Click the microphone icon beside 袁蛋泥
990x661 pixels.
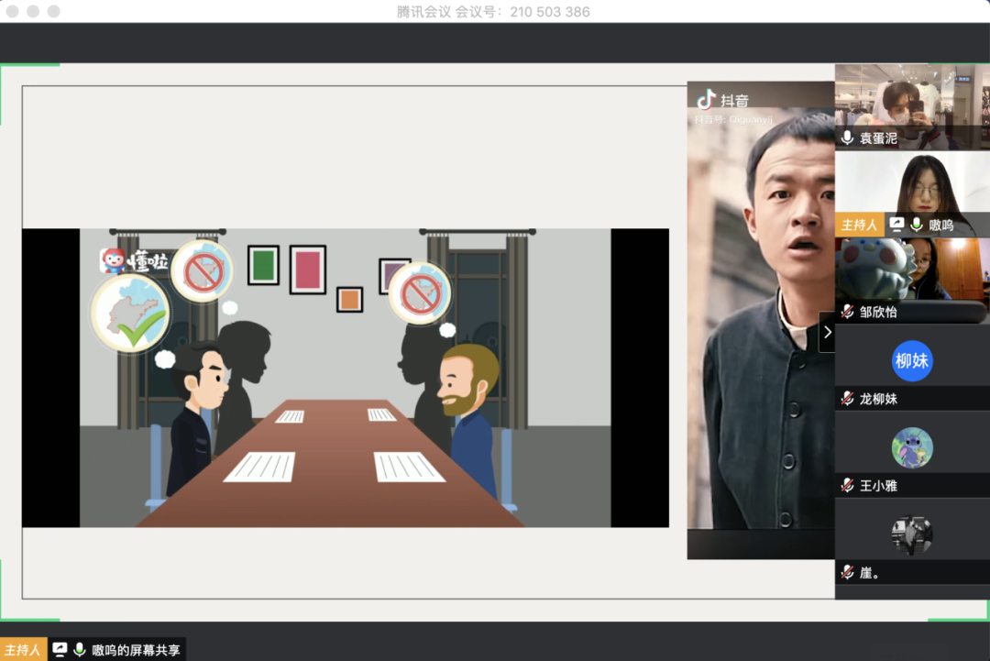tap(847, 138)
